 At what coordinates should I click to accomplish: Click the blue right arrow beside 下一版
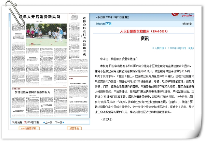click(x=63, y=123)
